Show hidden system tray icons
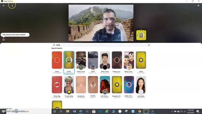The image size is (202, 114). point(172,111)
